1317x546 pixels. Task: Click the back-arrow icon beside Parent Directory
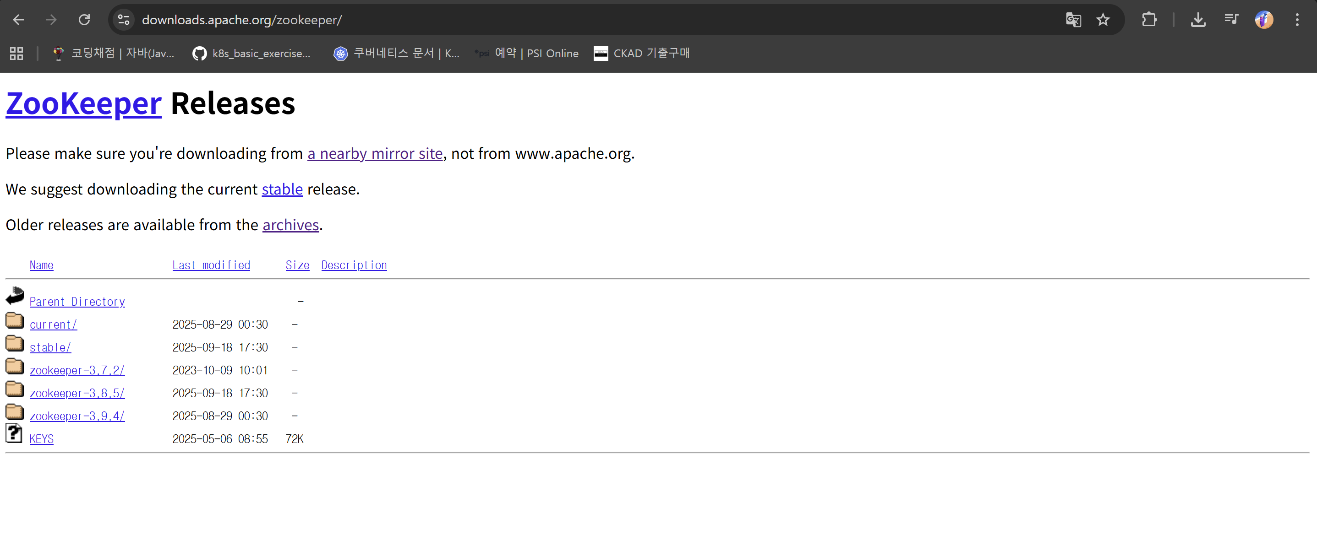point(14,297)
